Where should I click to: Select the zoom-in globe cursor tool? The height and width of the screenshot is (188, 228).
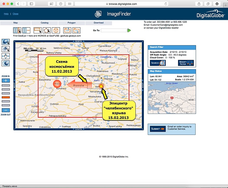(6, 42)
